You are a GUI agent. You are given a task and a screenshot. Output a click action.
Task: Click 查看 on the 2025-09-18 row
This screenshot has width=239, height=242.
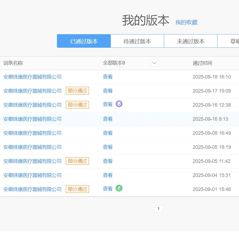(x=107, y=77)
